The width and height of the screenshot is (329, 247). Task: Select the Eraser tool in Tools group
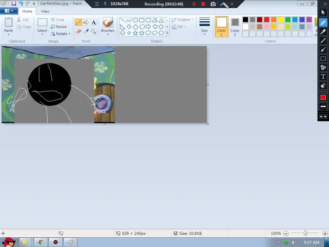point(78,31)
